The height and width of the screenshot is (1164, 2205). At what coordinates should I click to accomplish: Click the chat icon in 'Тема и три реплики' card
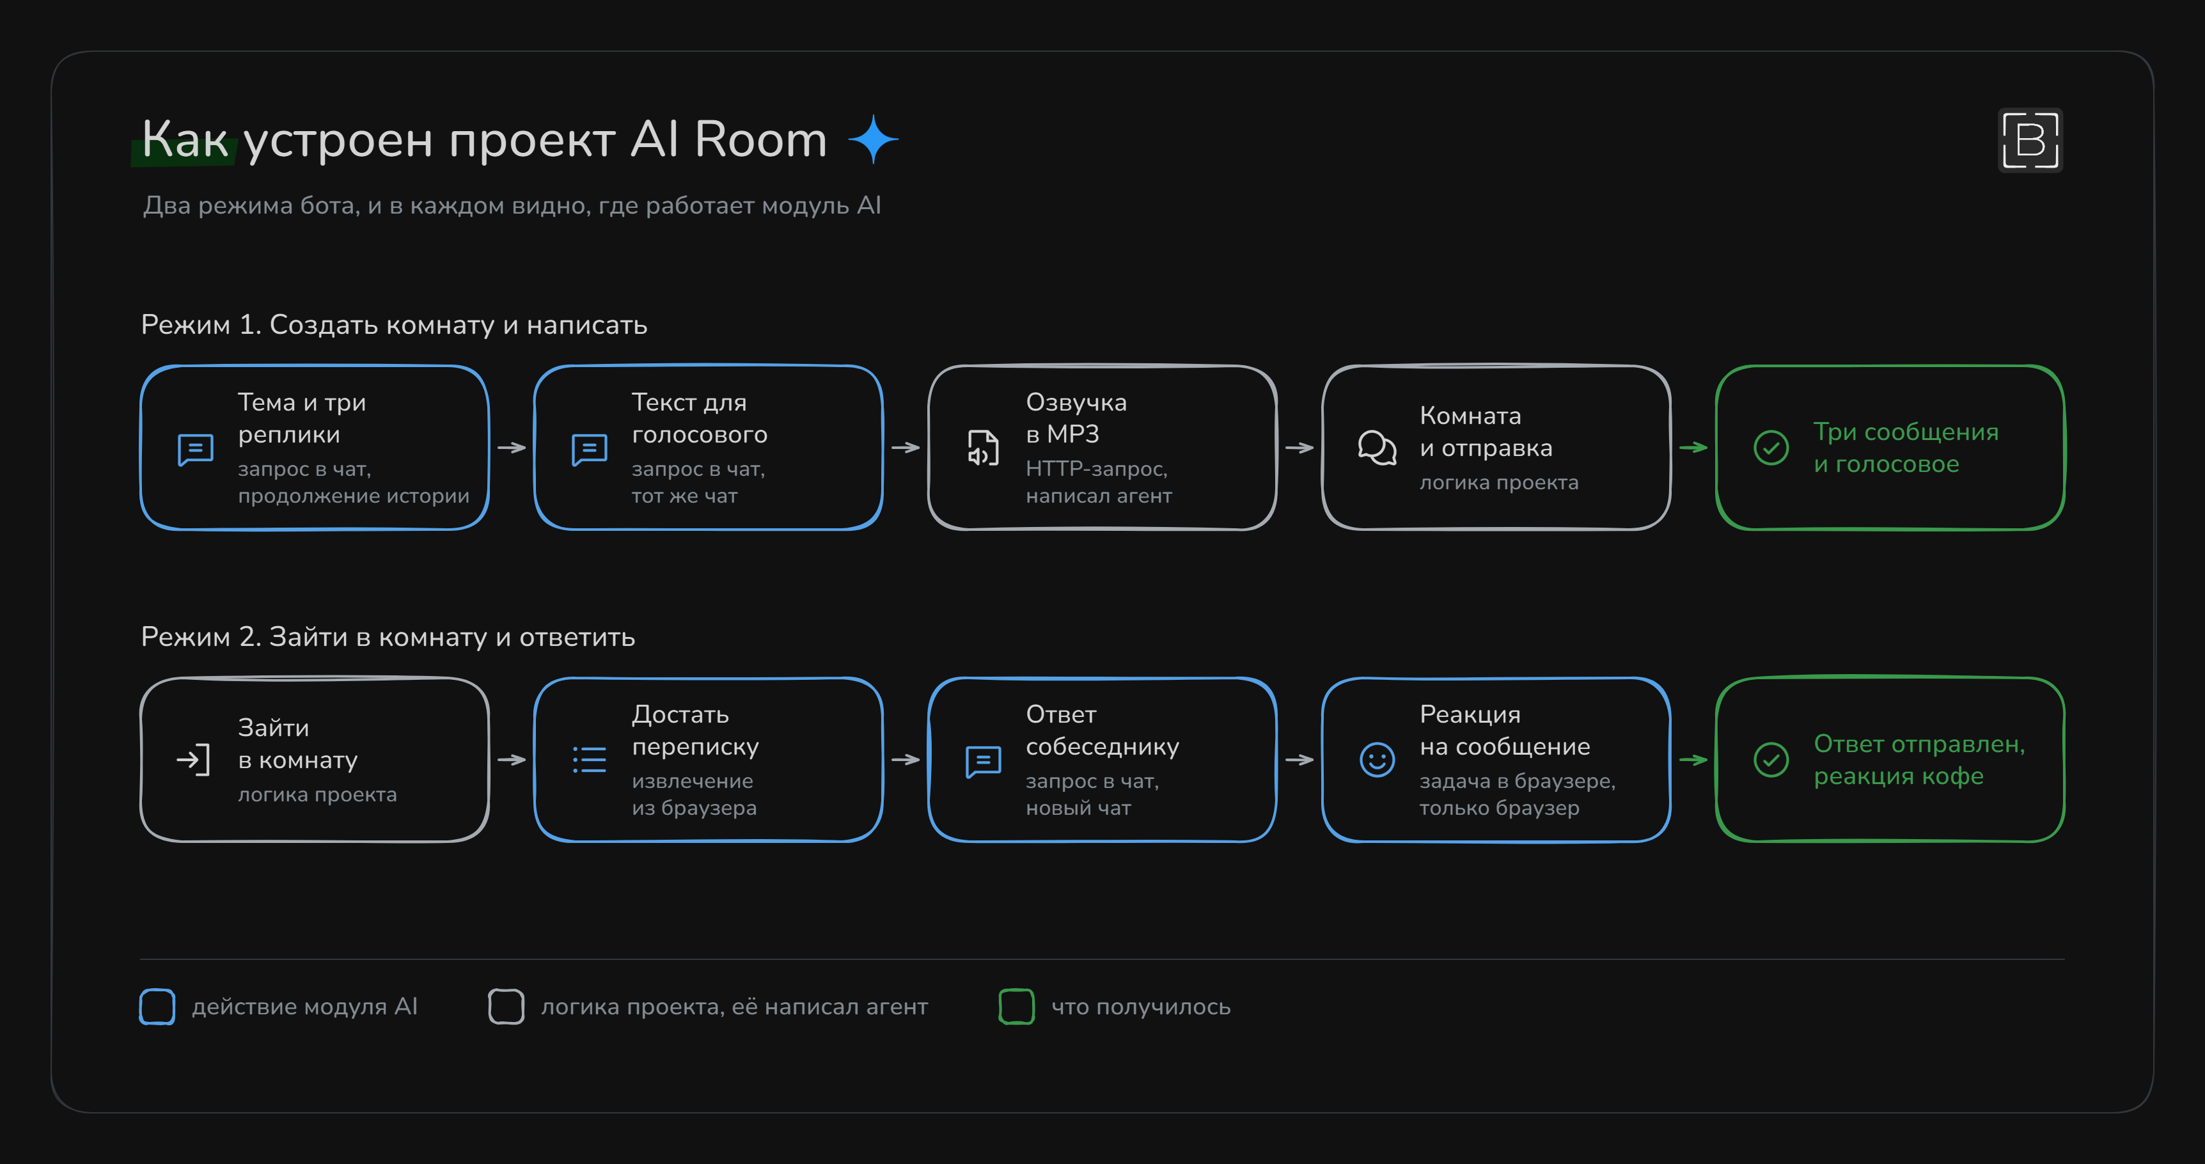[195, 450]
